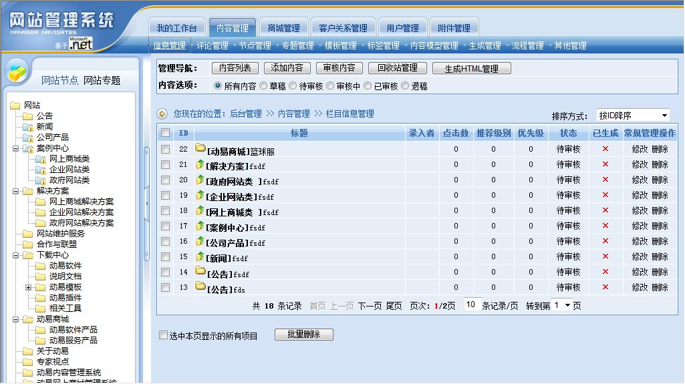Check the box for row ID 17
This screenshot has width=685, height=384.
point(165,226)
